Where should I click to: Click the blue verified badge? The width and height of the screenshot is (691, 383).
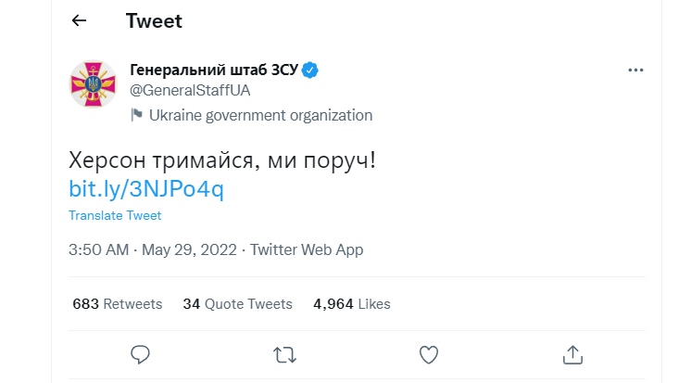[x=309, y=70]
